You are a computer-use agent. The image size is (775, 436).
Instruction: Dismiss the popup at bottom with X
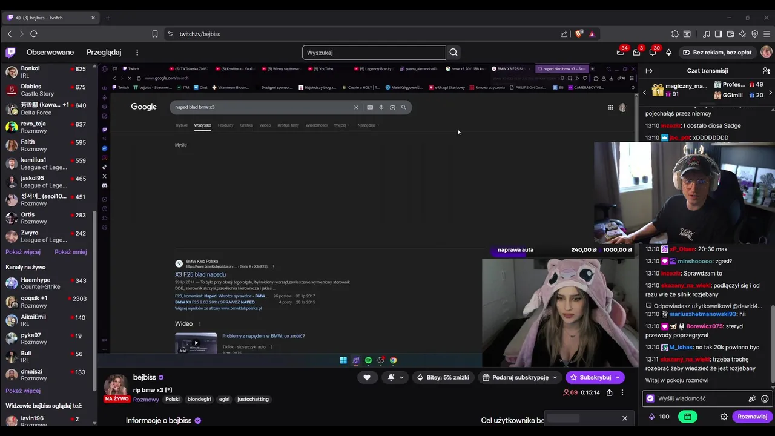(x=624, y=418)
